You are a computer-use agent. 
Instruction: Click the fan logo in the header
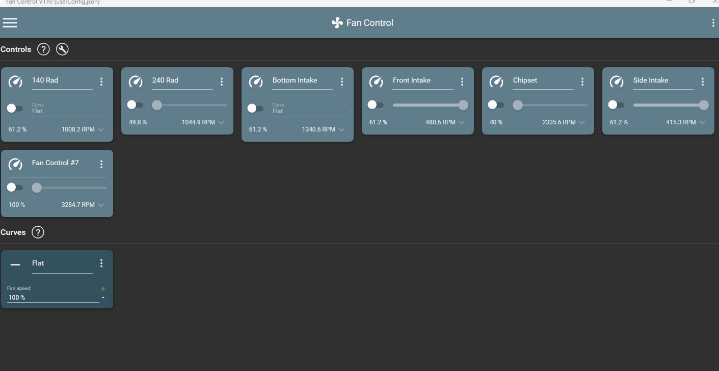[x=337, y=23]
